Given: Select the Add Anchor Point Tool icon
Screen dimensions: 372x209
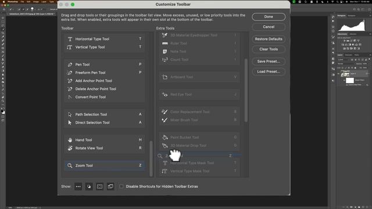Looking at the screenshot, I should click(x=70, y=81).
